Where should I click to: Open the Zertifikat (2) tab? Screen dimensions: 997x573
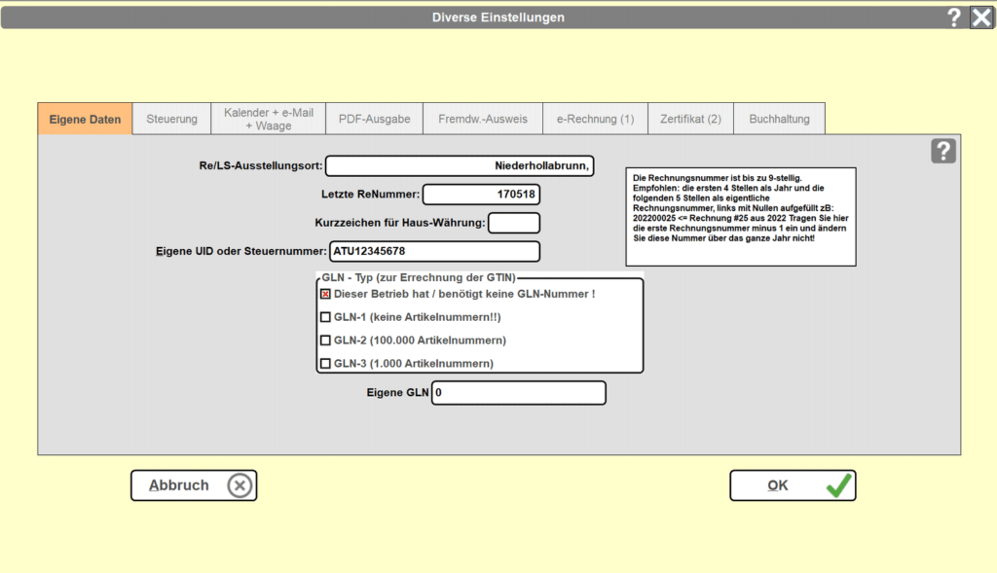click(x=690, y=119)
